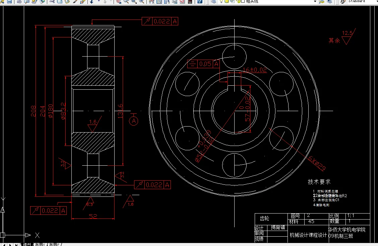Select the designer name 揭育镇

pyautogui.click(x=278, y=228)
